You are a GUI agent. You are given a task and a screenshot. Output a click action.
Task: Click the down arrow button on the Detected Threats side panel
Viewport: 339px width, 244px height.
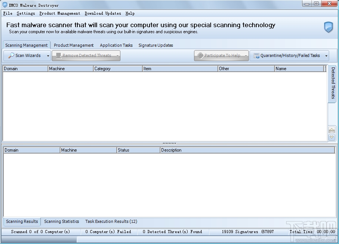coord(332,137)
